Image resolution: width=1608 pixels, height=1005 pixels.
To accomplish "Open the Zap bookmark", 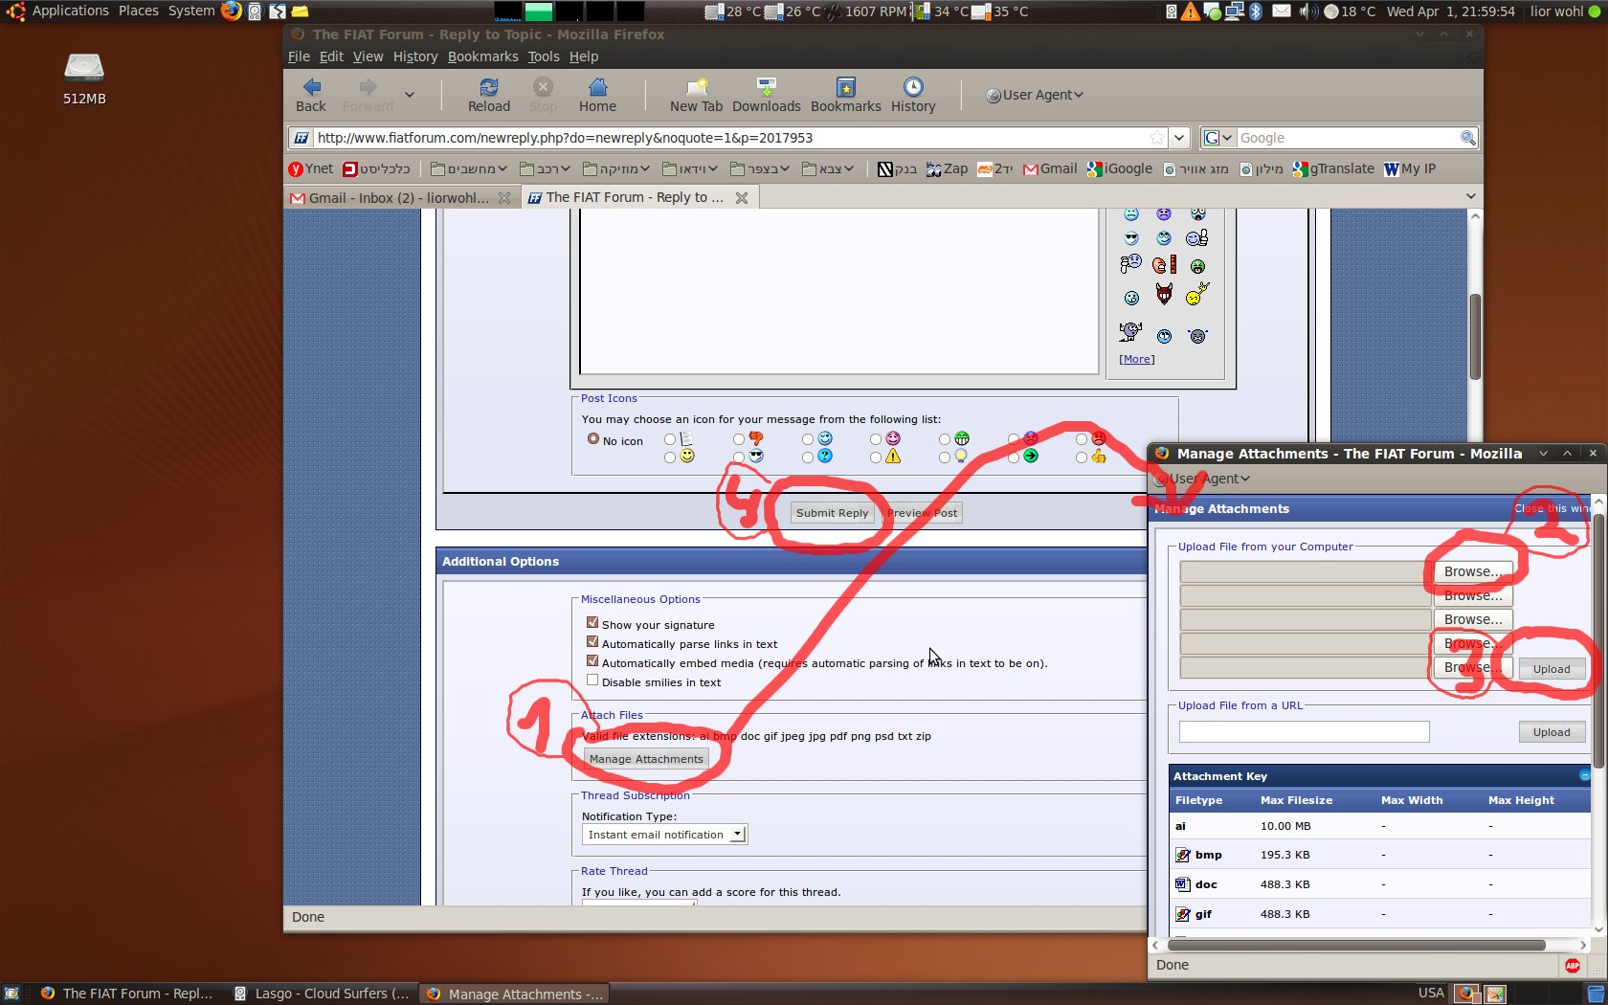I will tap(948, 168).
